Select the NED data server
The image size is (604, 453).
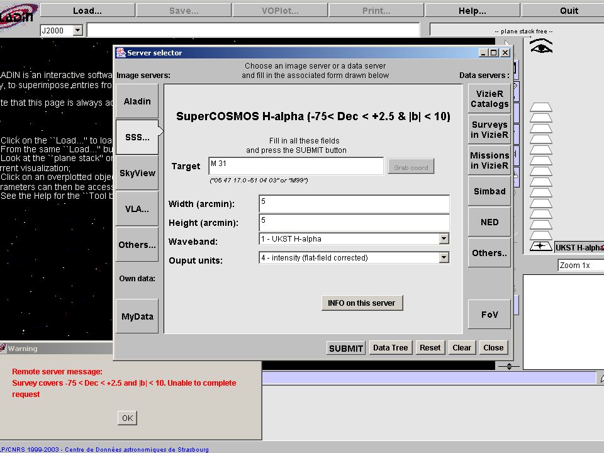coord(489,222)
